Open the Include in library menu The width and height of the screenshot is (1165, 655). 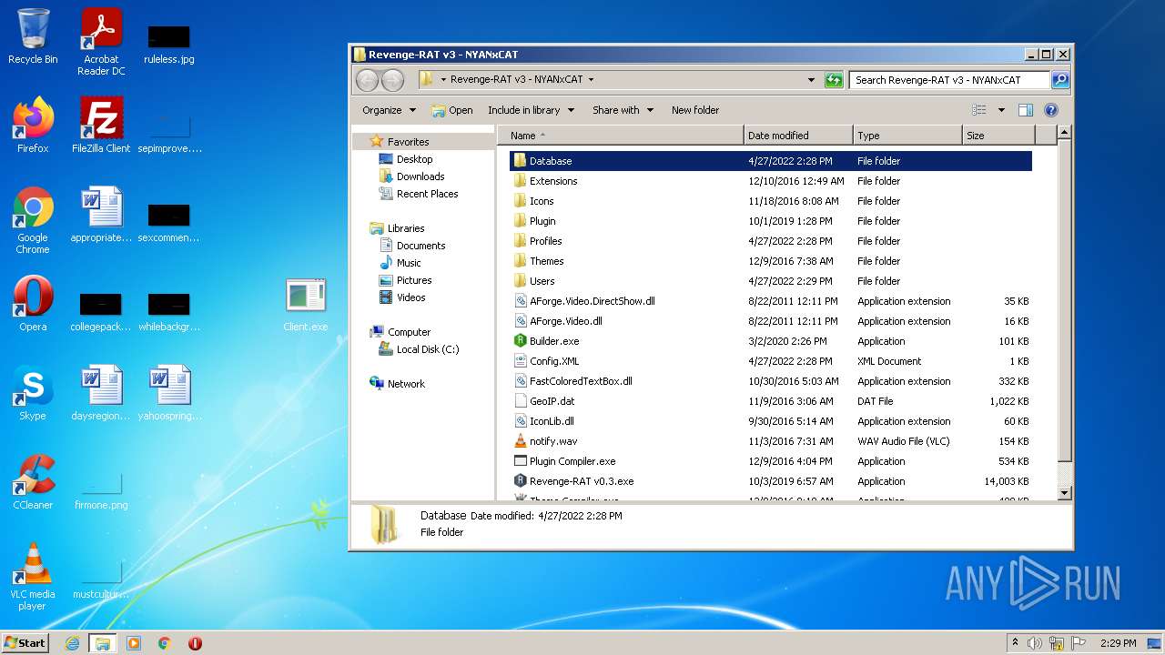point(531,110)
